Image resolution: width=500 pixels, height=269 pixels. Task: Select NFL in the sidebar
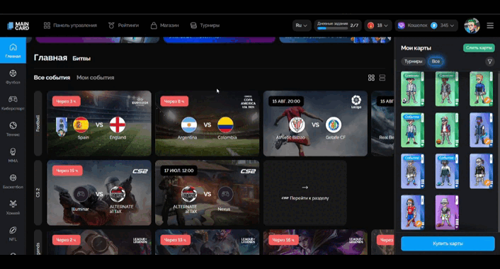(x=13, y=234)
